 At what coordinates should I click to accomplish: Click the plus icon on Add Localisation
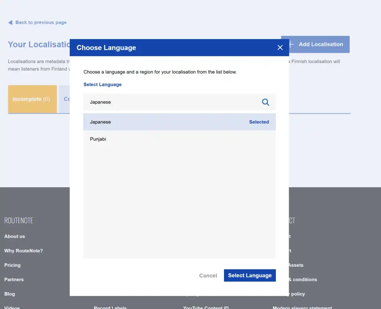(291, 45)
